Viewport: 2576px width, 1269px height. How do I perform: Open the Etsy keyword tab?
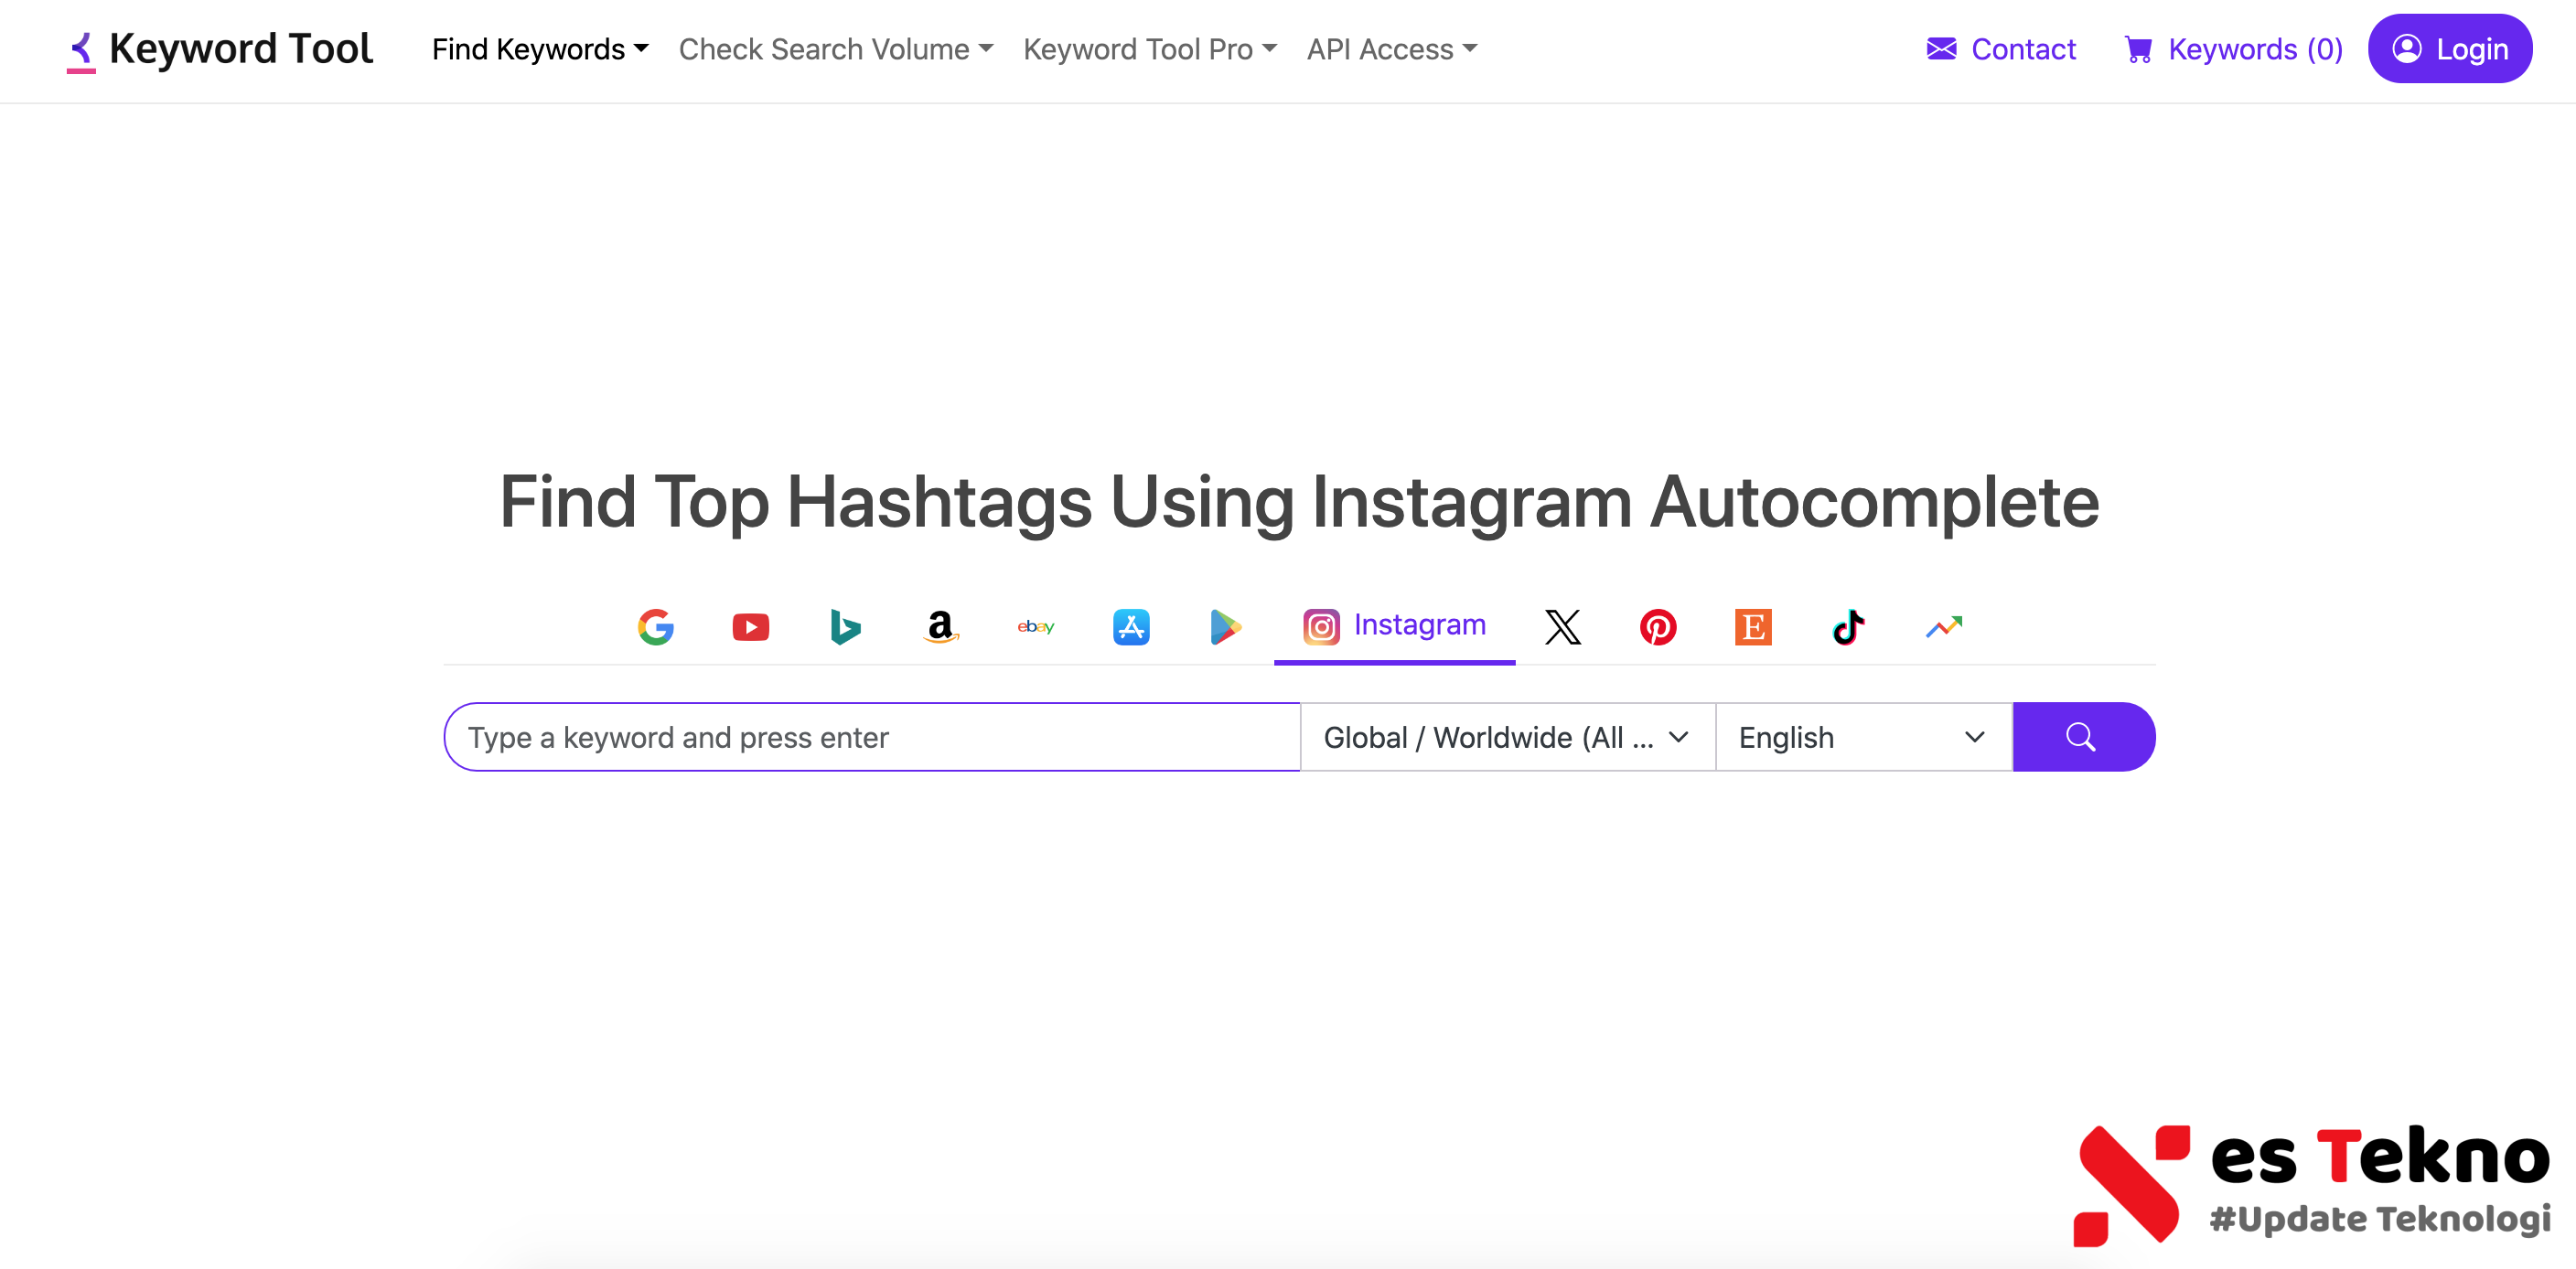point(1752,626)
